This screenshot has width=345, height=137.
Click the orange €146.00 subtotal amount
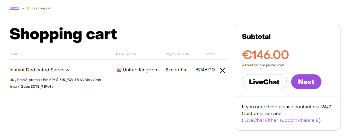(x=265, y=55)
